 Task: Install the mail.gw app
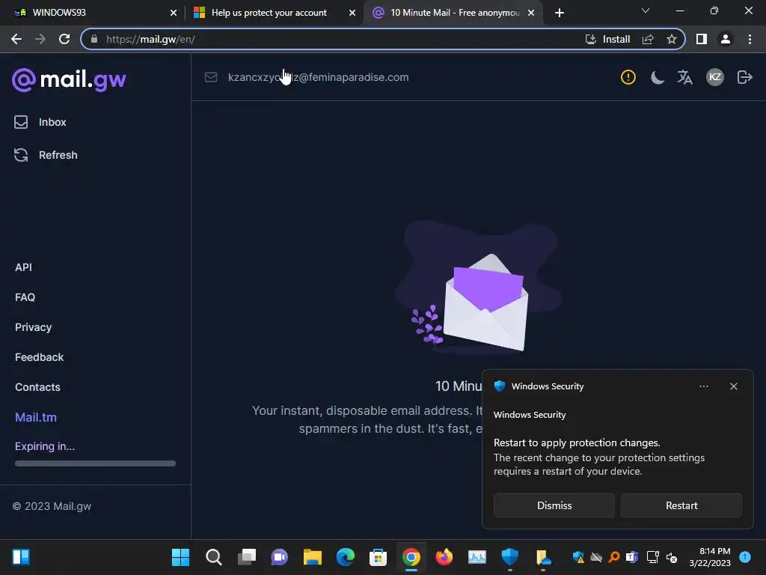607,39
